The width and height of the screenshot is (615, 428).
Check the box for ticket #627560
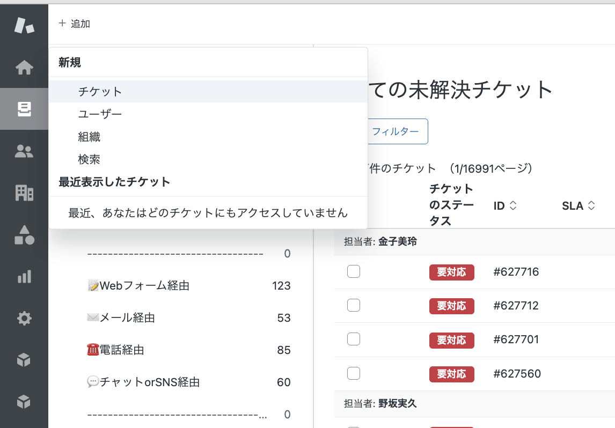click(x=354, y=373)
